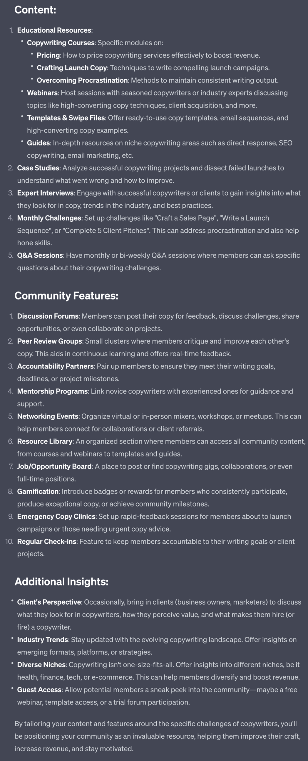Select the "Educational Resources" list item label
Image resolution: width=308 pixels, height=761 pixels.
click(x=54, y=30)
